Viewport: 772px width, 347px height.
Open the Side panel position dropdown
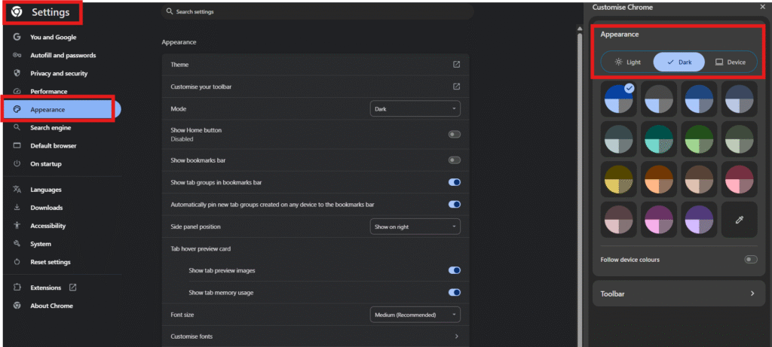[415, 227]
